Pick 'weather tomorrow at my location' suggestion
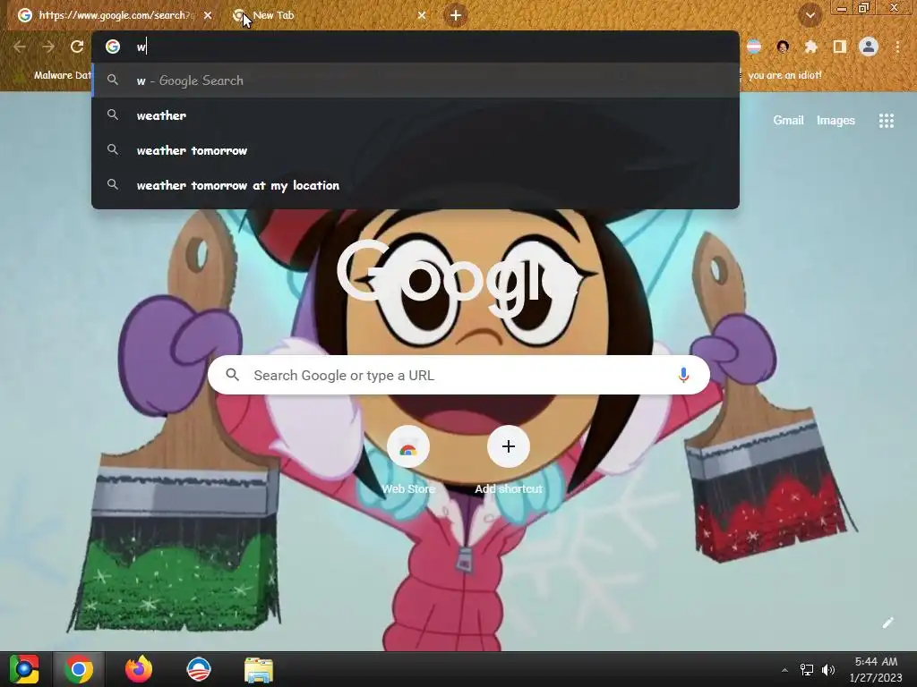Viewport: 917px width, 687px height. pos(416,185)
